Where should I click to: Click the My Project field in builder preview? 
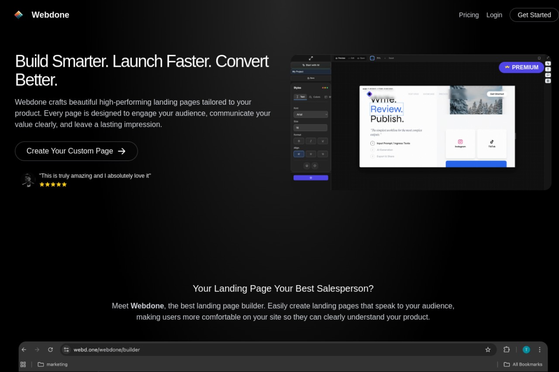click(311, 72)
